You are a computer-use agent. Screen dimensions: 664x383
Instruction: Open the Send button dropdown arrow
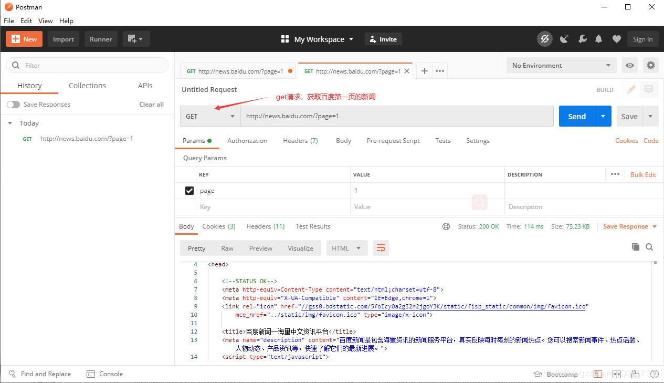[x=603, y=116]
